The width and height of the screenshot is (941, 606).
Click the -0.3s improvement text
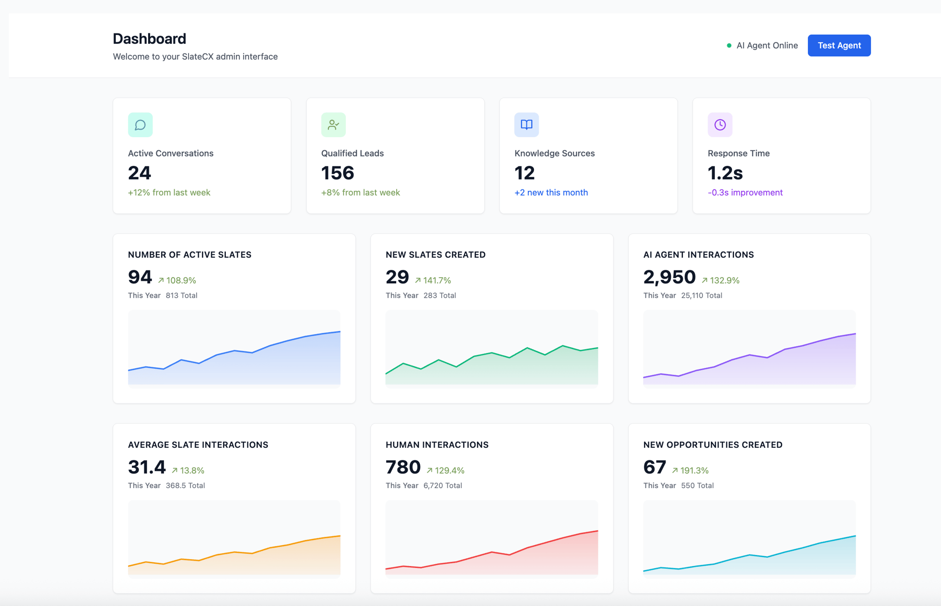745,193
